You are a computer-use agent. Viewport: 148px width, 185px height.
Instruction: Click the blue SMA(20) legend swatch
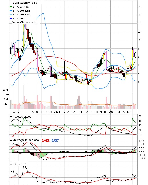click(x=11, y=11)
